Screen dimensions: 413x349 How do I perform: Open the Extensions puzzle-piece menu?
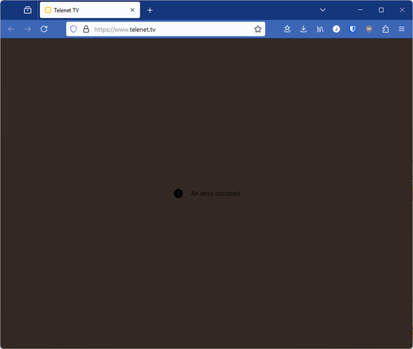click(385, 29)
